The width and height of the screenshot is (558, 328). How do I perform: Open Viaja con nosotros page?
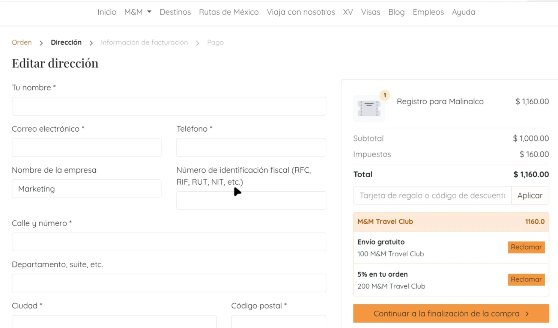point(301,12)
